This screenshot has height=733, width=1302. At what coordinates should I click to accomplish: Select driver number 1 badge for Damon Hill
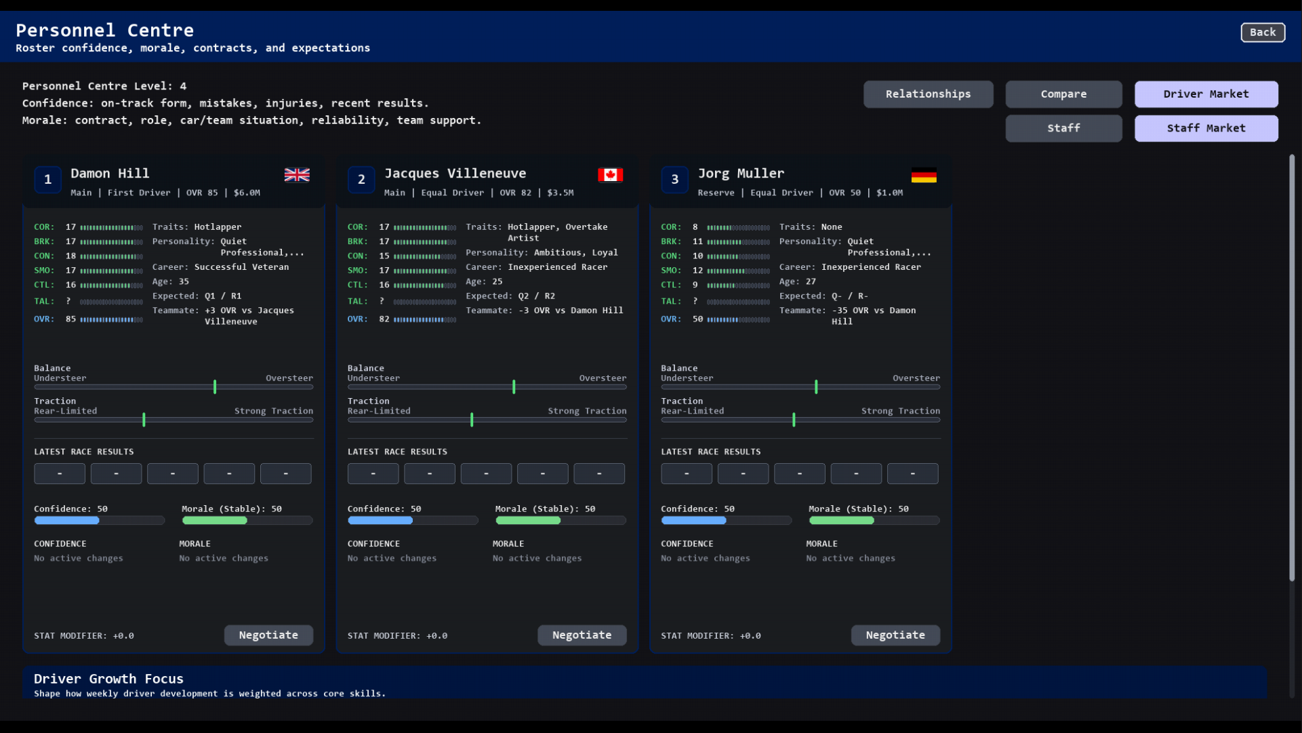(x=47, y=180)
